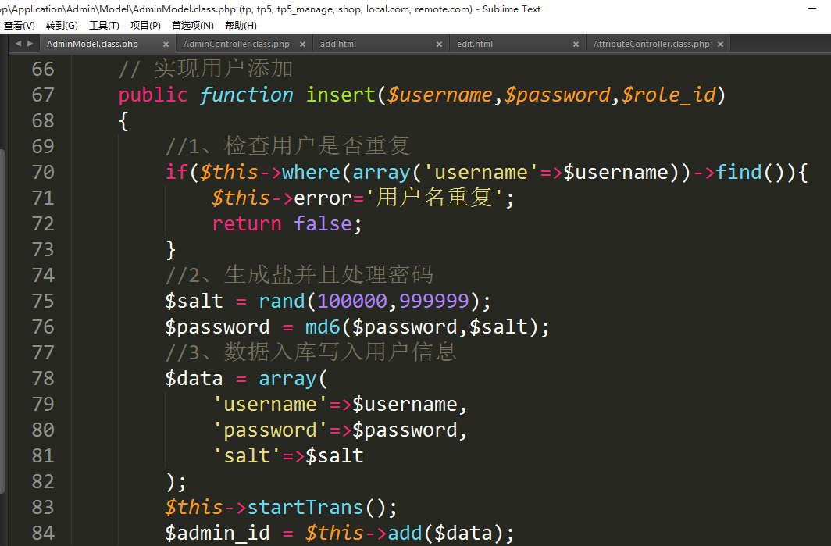Viewport: 831px width, 546px height.
Task: Close the add.html tab
Action: tap(439, 45)
